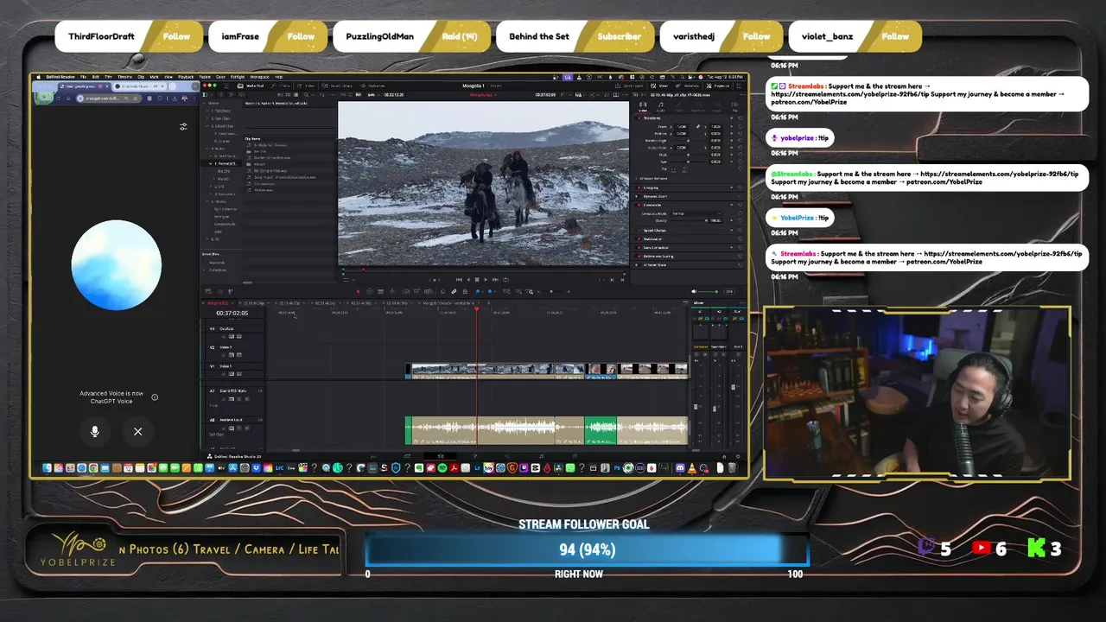
Task: Adjust the monitor volume slider
Action: pos(707,291)
